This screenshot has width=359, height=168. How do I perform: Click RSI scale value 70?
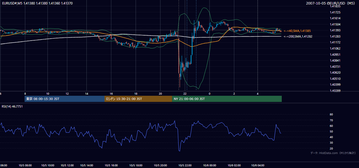(331, 120)
